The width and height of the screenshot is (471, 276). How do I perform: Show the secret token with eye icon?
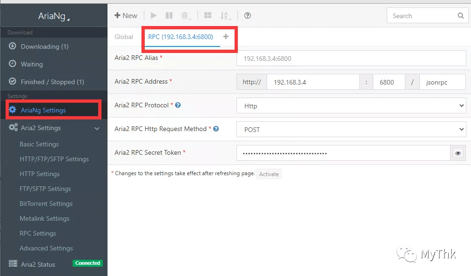(458, 153)
